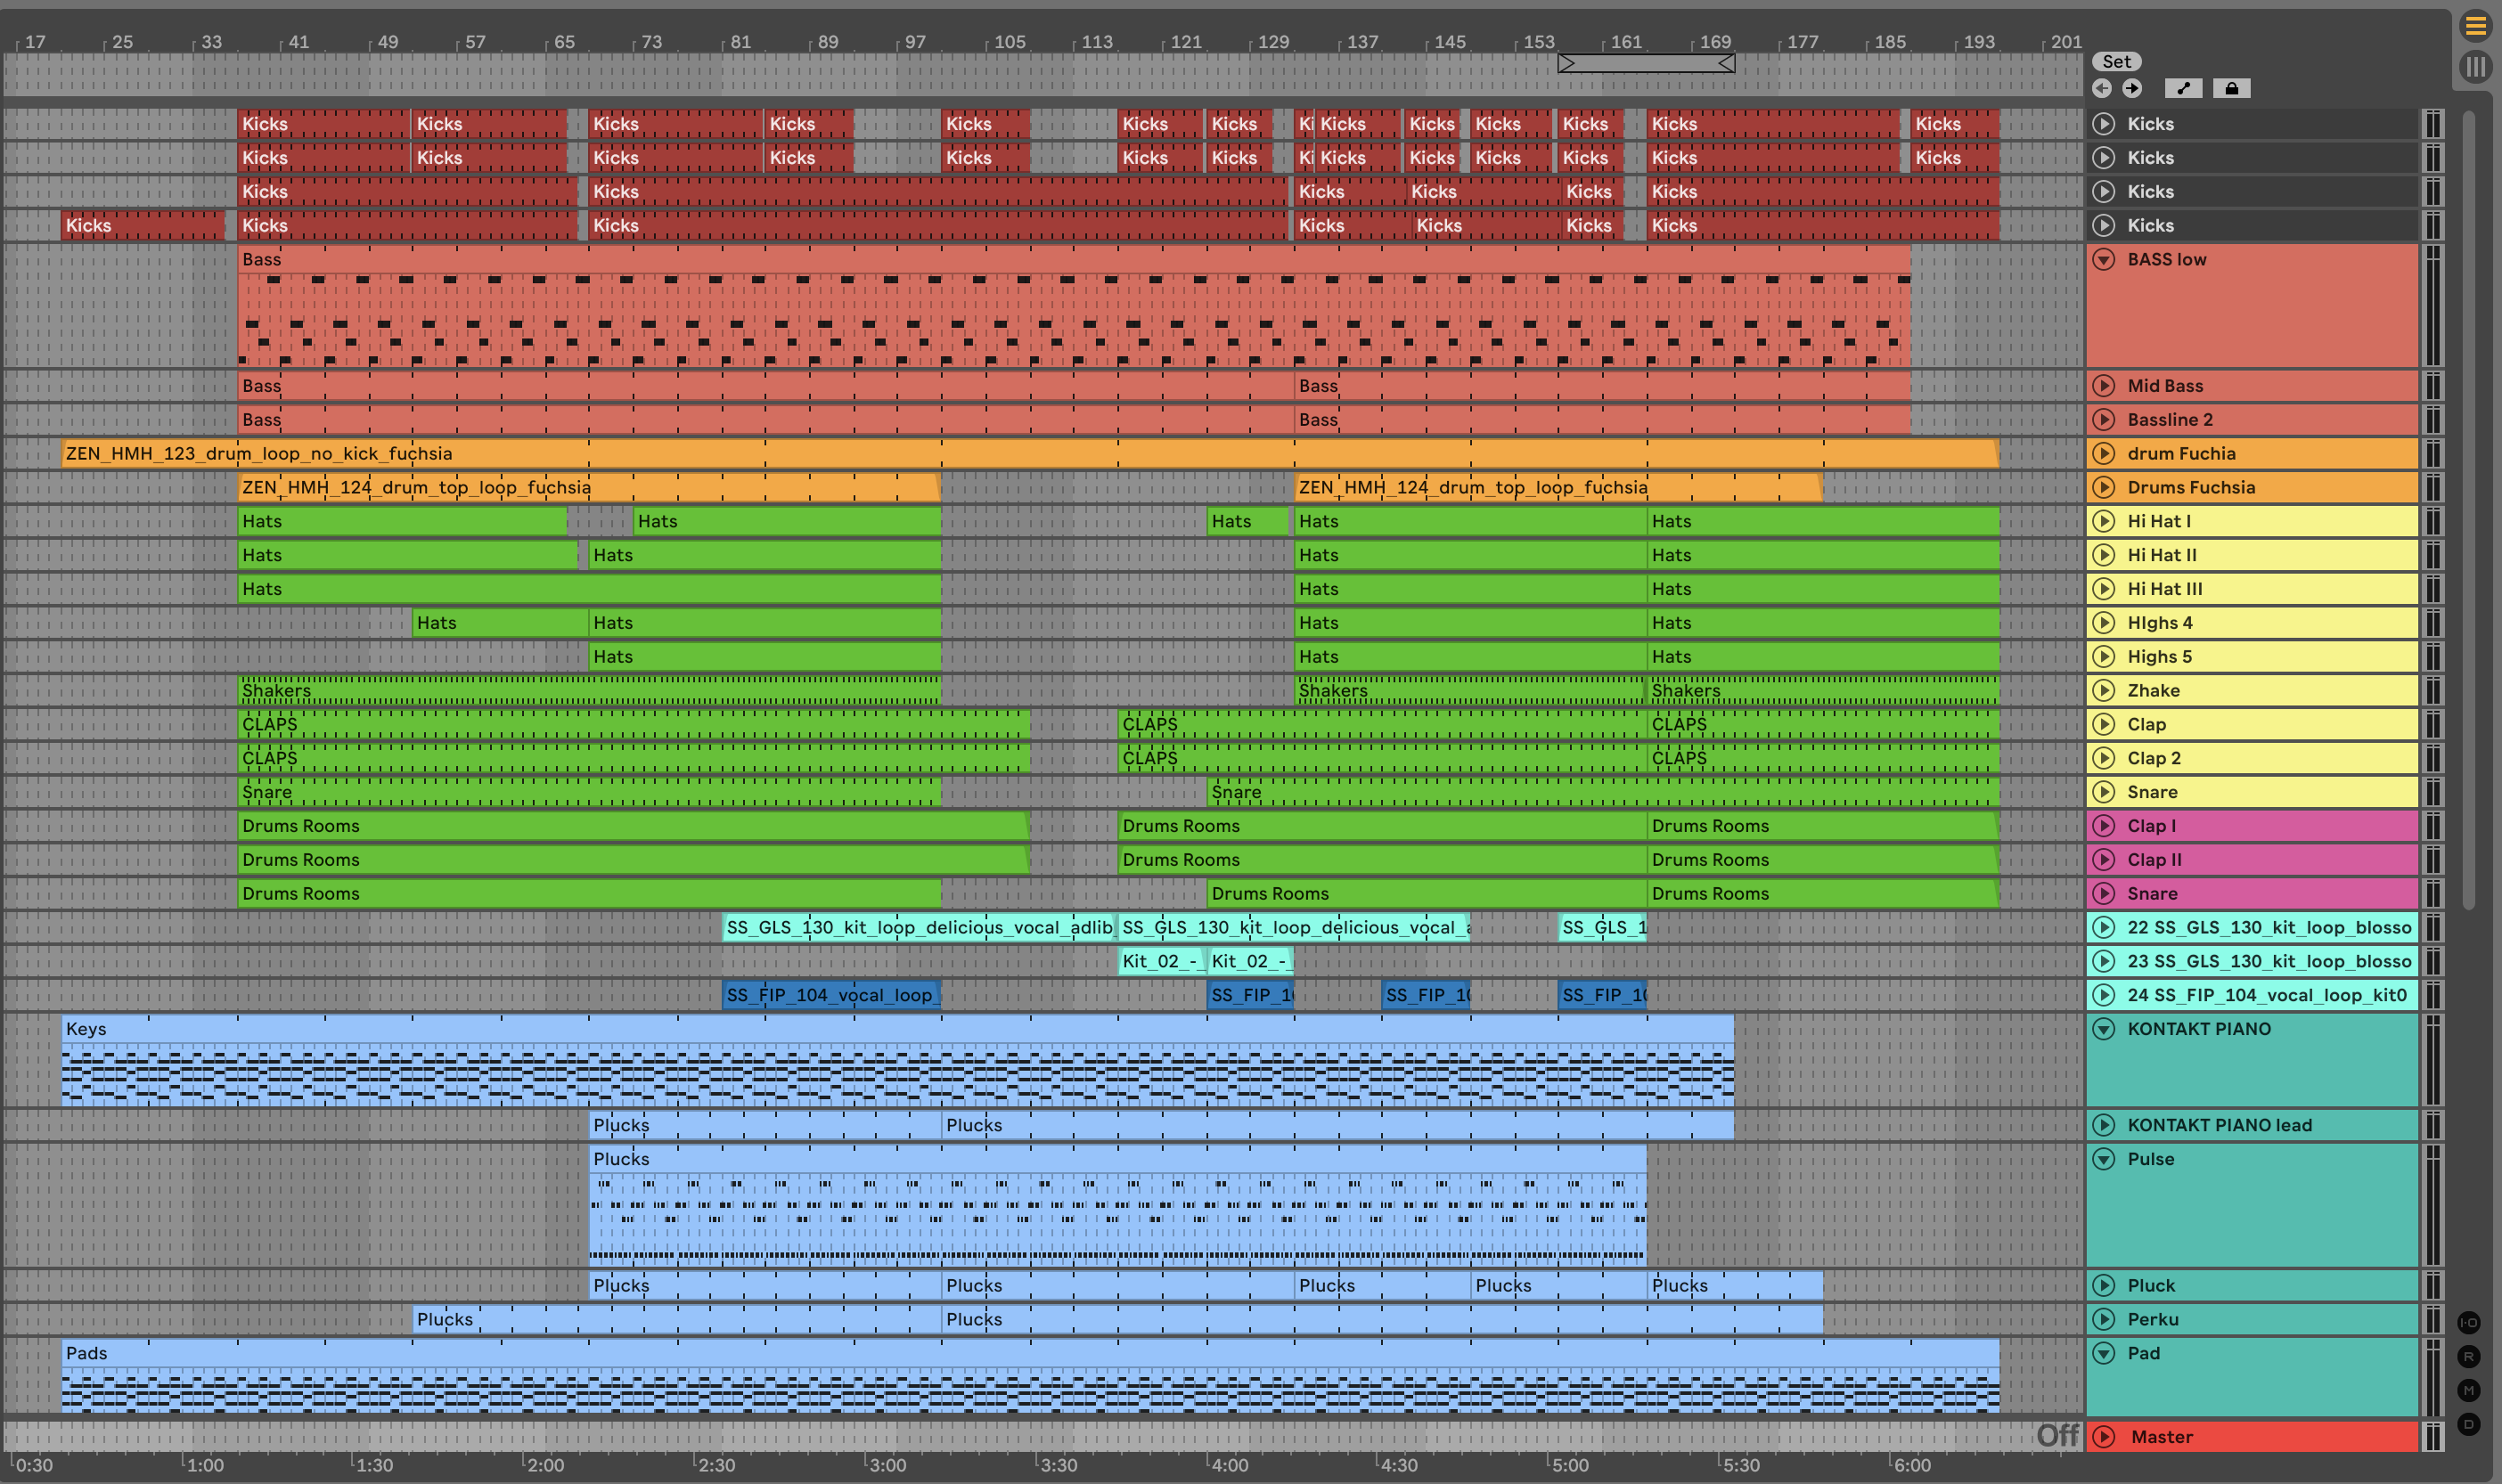
Task: Select the Hi Hat II track name
Action: 2162,555
